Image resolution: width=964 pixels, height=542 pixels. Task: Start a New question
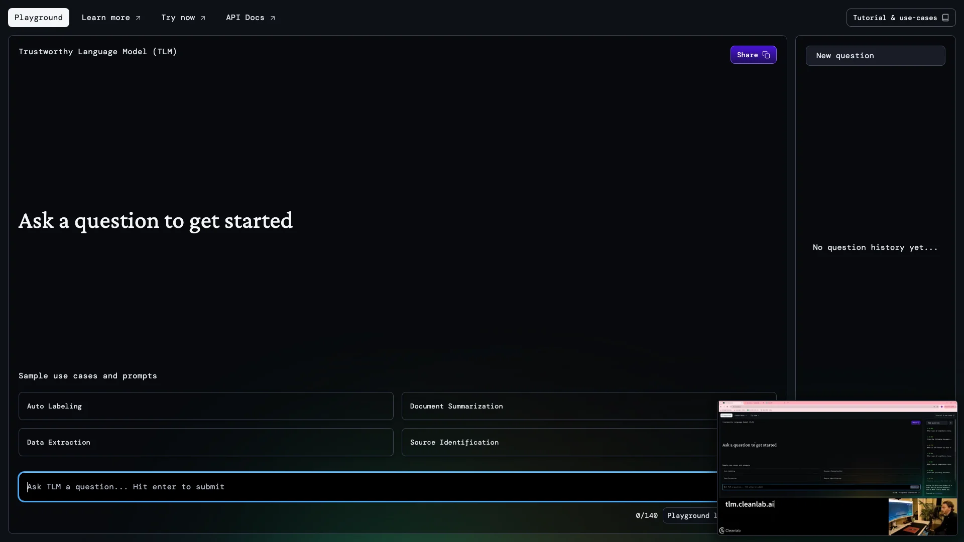[875, 56]
